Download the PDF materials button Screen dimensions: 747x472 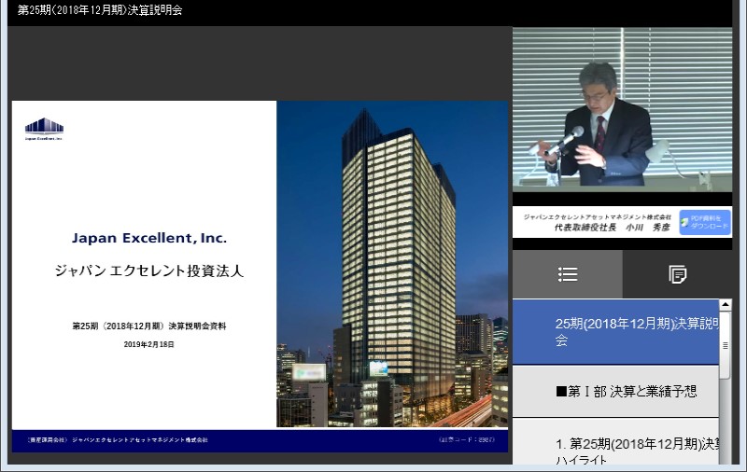[705, 222]
